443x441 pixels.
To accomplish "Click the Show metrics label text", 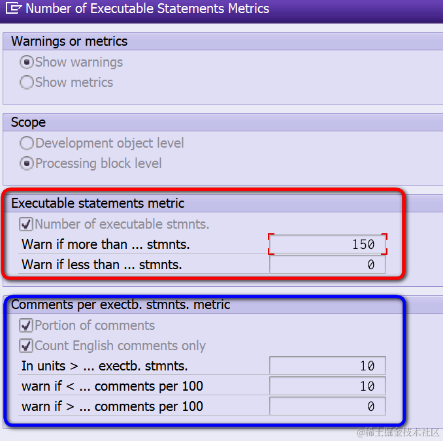I will (x=74, y=82).
